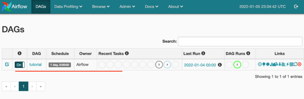The width and height of the screenshot is (304, 99).
Task: Open Recent Tasks circle showing 2
Action: tap(159, 65)
